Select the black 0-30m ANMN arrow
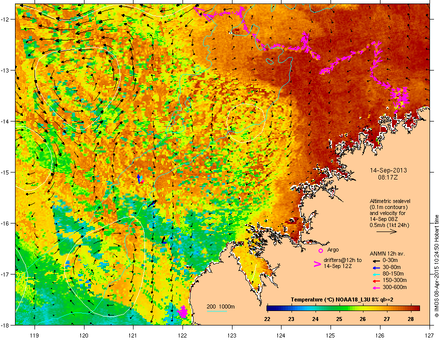 (376, 260)
